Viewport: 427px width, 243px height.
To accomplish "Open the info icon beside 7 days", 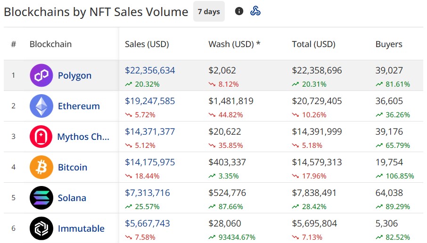I will click(239, 11).
